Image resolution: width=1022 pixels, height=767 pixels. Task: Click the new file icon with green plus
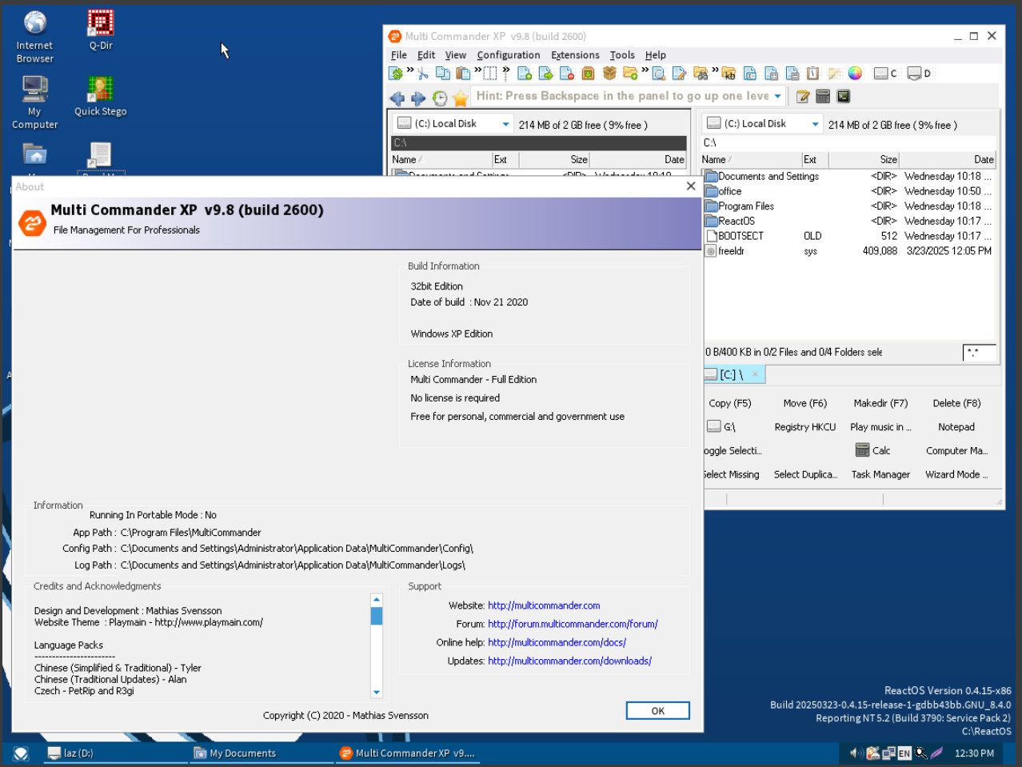tap(525, 74)
